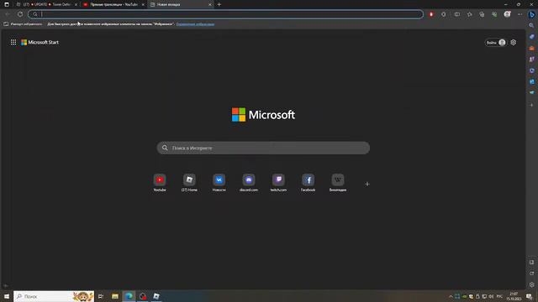Click the Microsoft web search box
This screenshot has width=538, height=302.
tap(263, 148)
